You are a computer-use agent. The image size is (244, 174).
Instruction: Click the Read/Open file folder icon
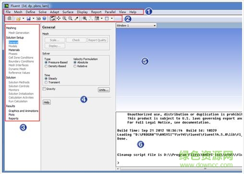tap(18, 19)
